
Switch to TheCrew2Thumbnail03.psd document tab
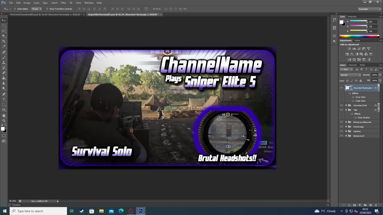pos(46,15)
